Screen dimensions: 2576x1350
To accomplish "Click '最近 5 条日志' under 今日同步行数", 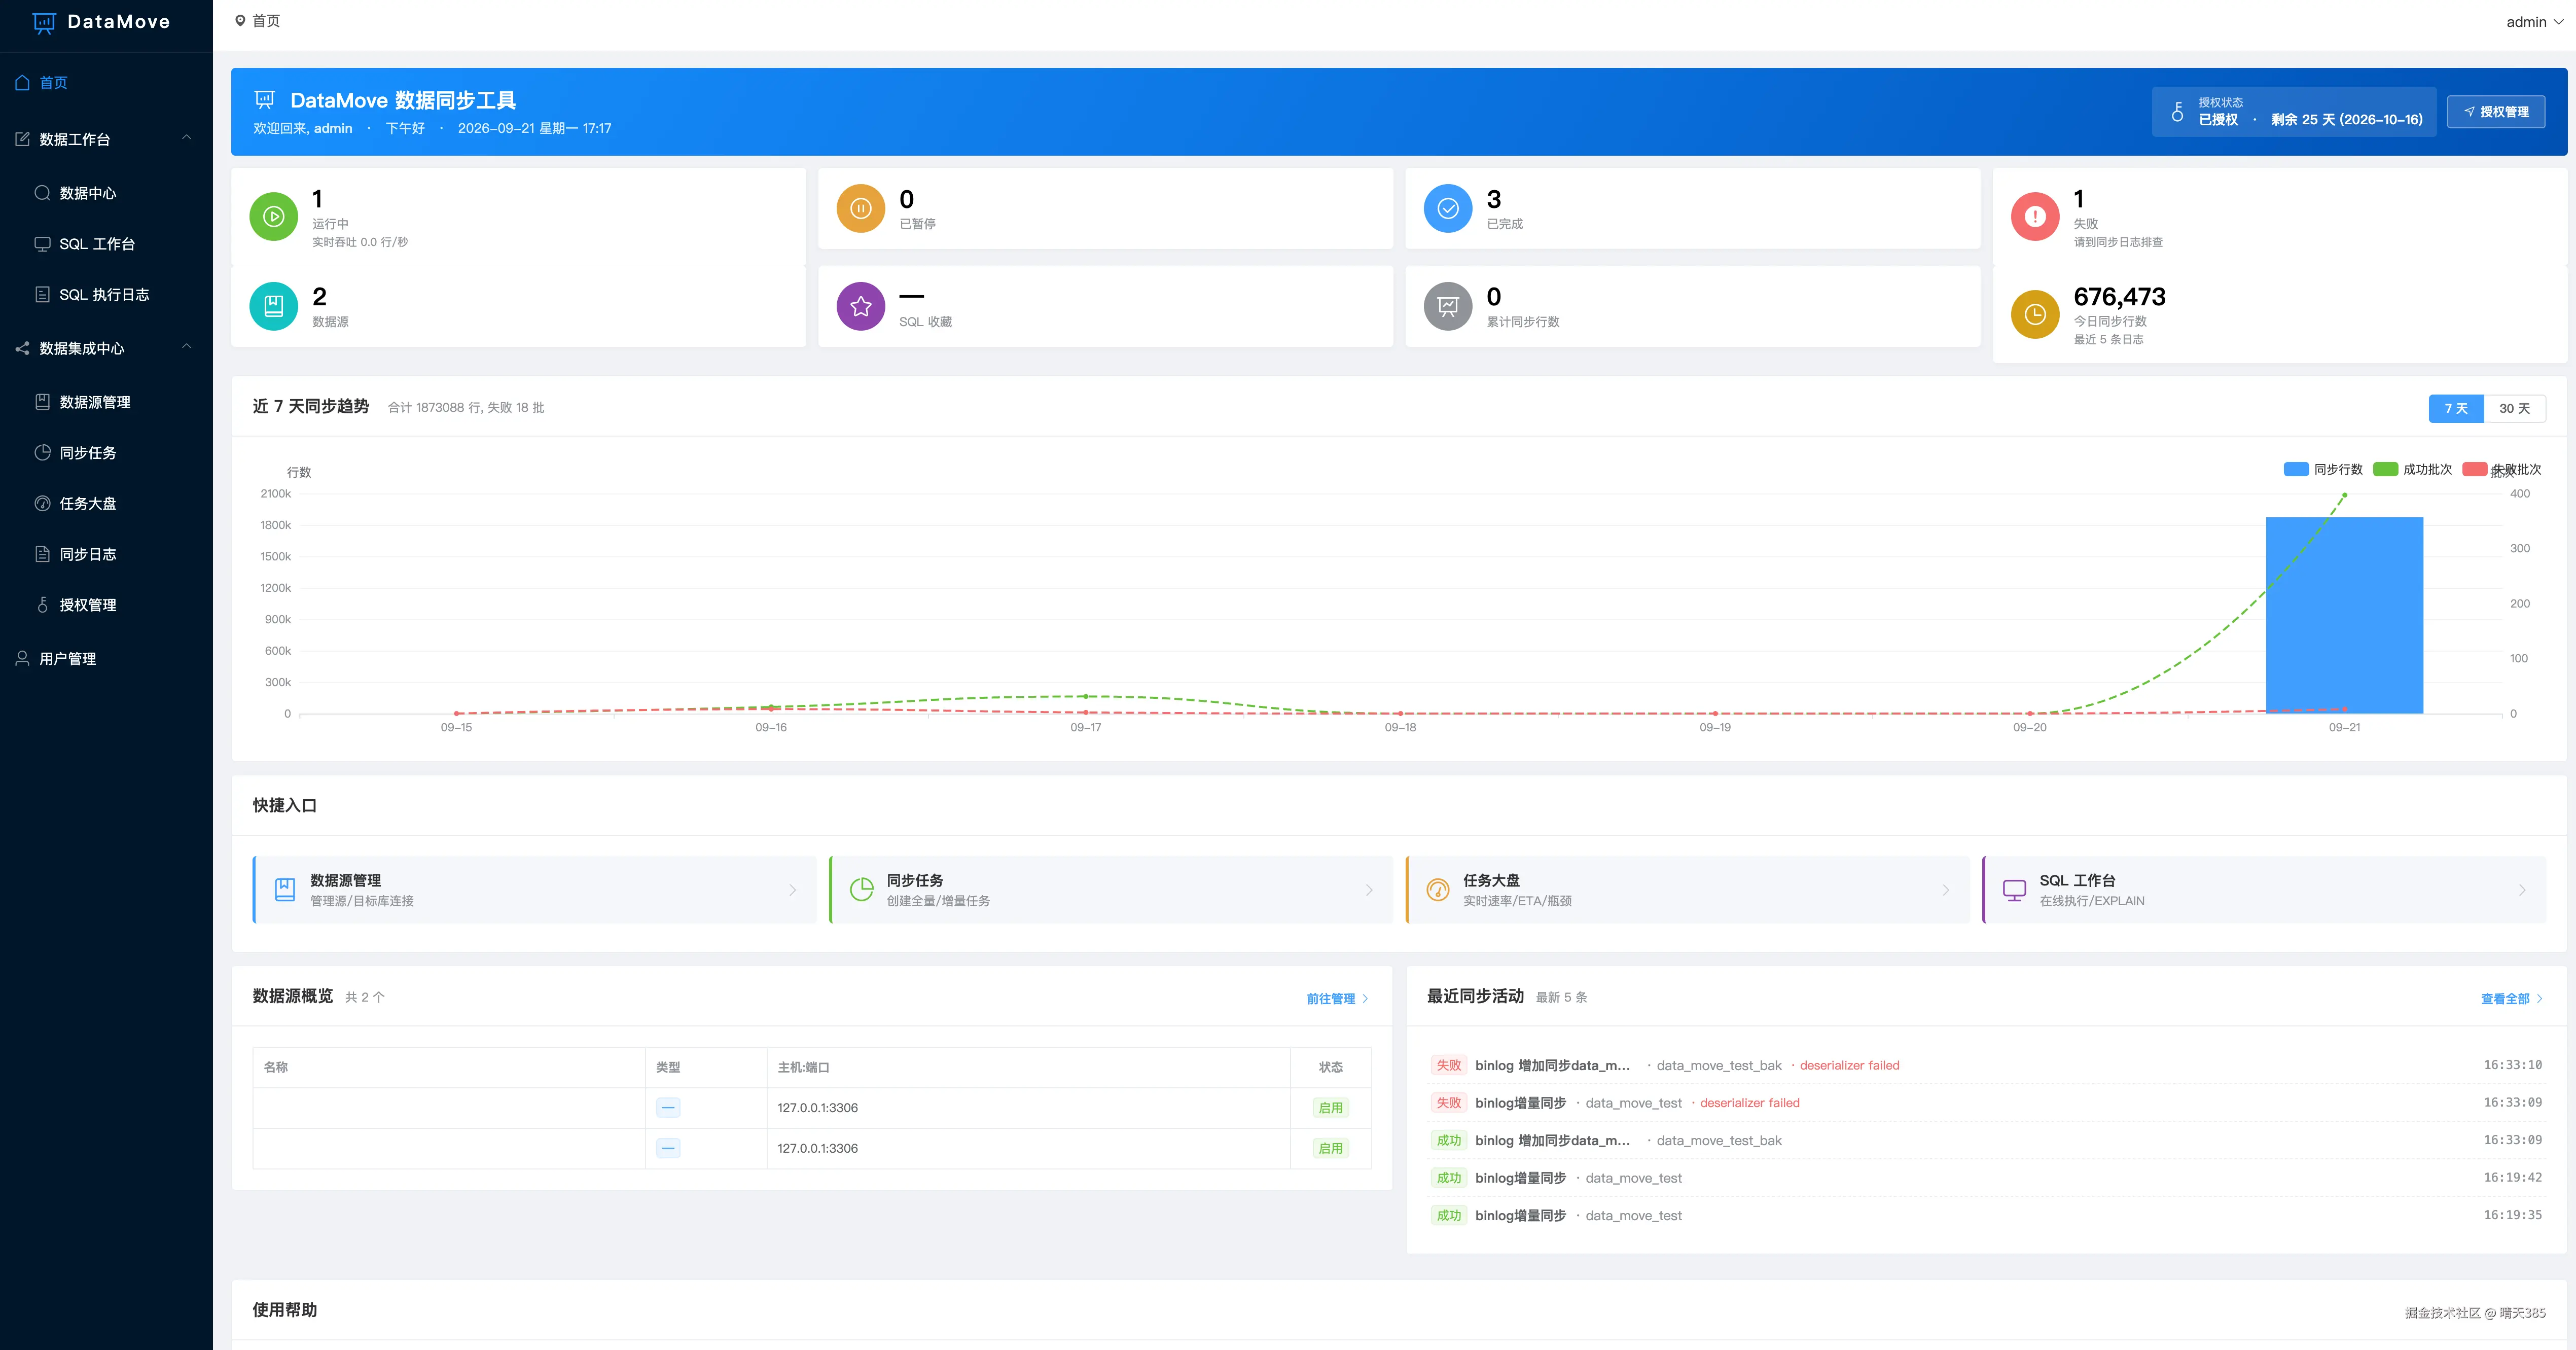I will click(x=2108, y=340).
